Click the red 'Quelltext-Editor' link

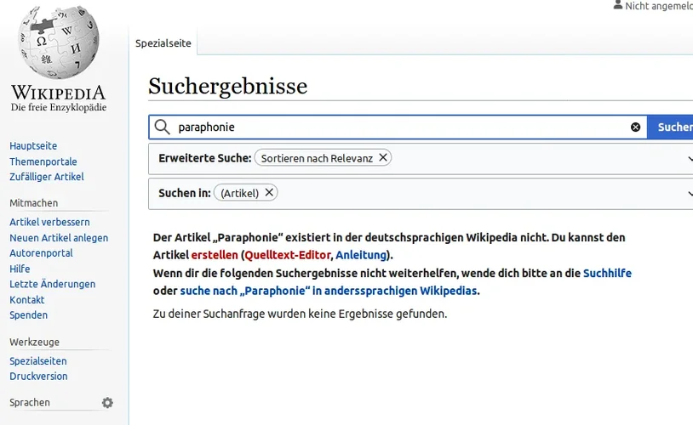pyautogui.click(x=287, y=255)
